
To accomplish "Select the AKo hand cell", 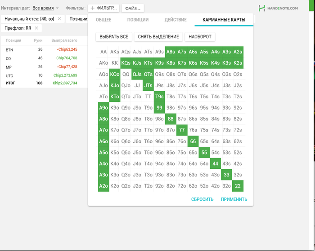I will click(x=103, y=63).
